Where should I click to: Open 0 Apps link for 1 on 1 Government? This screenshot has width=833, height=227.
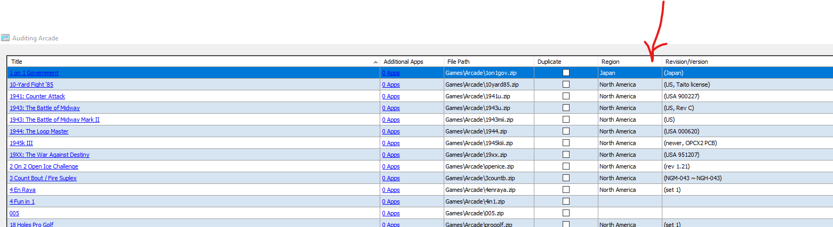(391, 73)
